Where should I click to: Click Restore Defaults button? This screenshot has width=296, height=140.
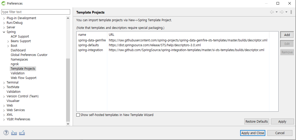point(257,122)
